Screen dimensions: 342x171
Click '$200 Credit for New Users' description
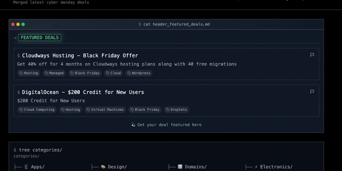(x=51, y=101)
